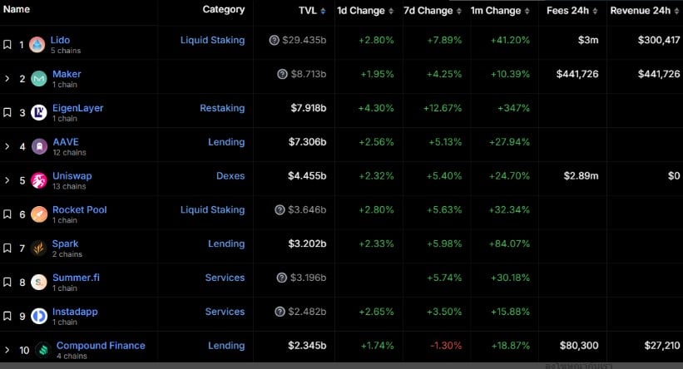The height and width of the screenshot is (369, 683).
Task: Click the EigenLayer logo icon
Action: point(38,112)
